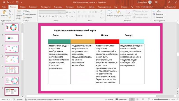Click the Заметки notes button

(x=109, y=99)
